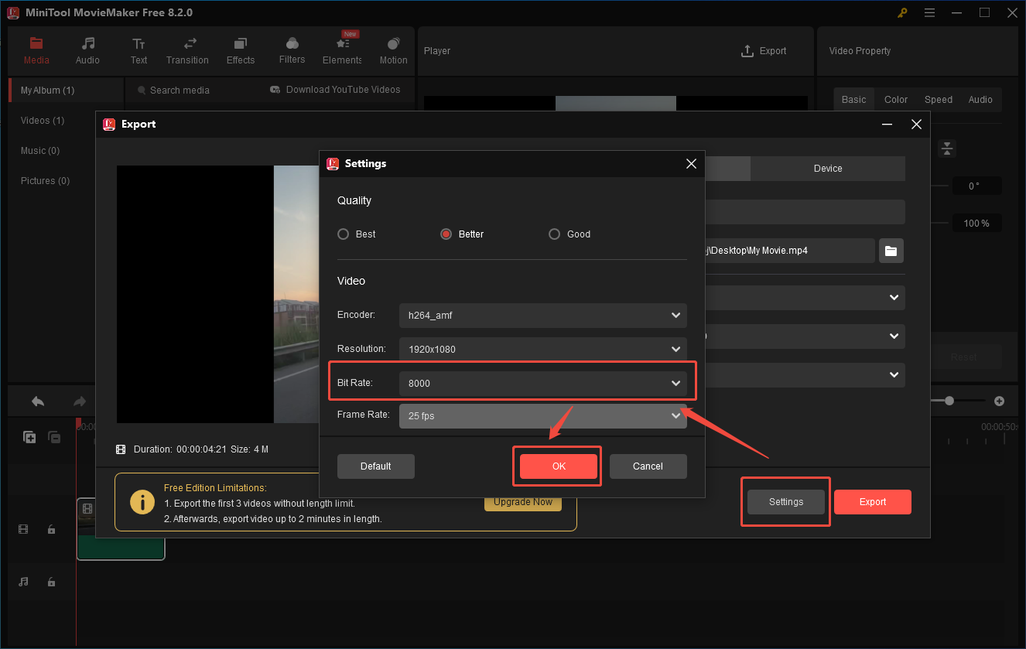The width and height of the screenshot is (1026, 649).
Task: Open the Bit Rate dropdown
Action: pyautogui.click(x=542, y=383)
